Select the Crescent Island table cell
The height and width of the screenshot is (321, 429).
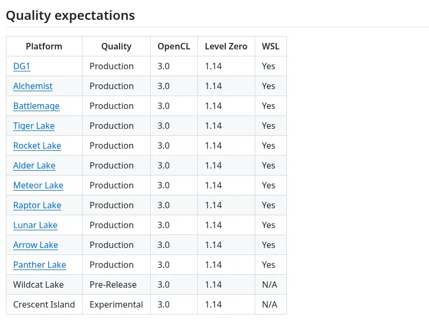pos(44,304)
